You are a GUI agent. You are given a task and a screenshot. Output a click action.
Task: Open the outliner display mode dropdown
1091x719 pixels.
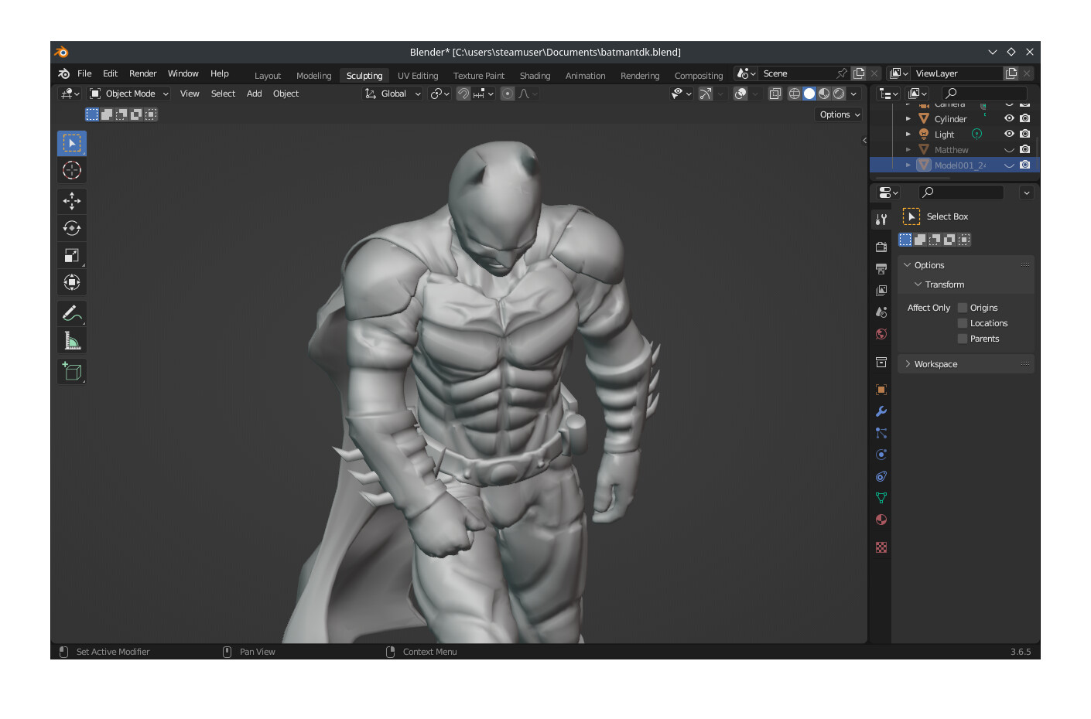917,94
